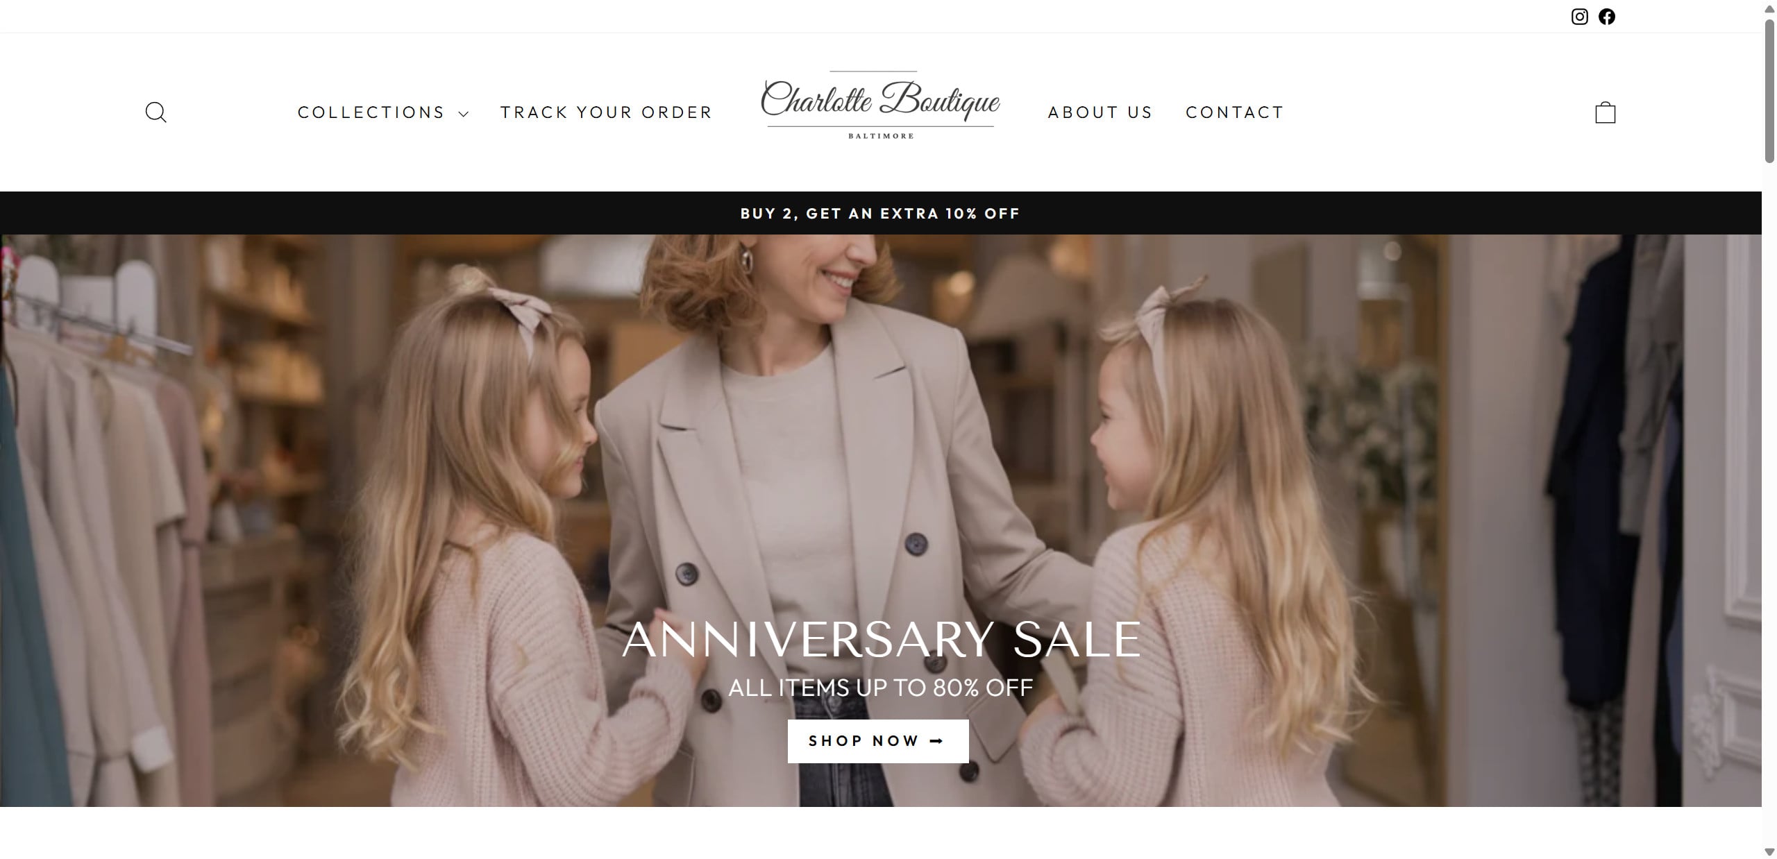
Task: Visit the Instagram profile icon
Action: tap(1579, 17)
